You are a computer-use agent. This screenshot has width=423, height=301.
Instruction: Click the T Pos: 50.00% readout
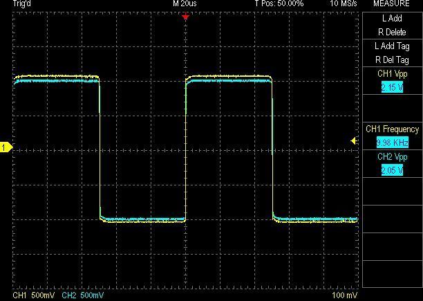[x=279, y=3]
